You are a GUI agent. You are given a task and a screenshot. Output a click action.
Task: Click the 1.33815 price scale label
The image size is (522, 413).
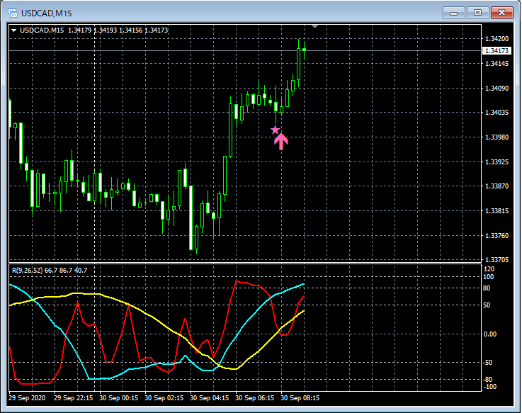pyautogui.click(x=497, y=211)
